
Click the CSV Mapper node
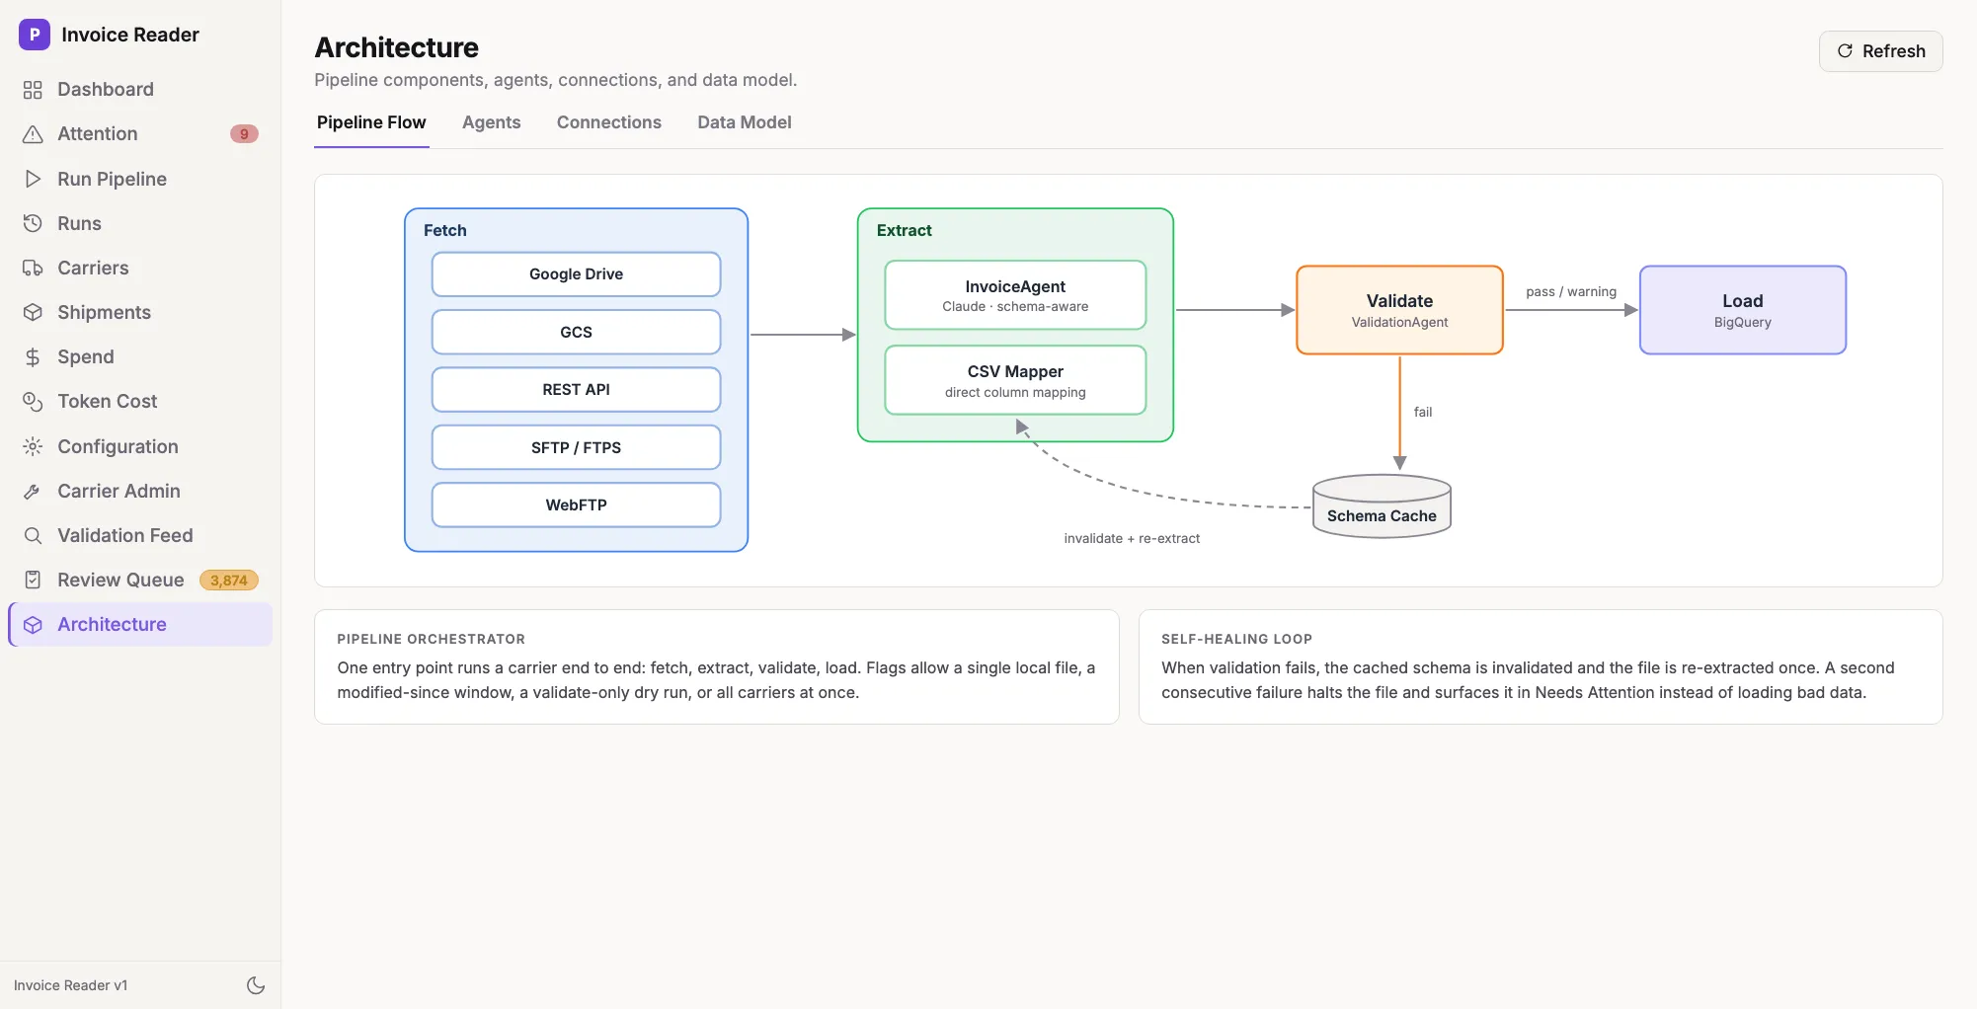point(1015,380)
